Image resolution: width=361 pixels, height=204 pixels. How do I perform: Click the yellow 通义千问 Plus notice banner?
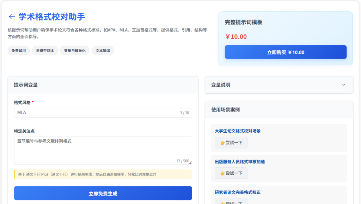click(103, 174)
